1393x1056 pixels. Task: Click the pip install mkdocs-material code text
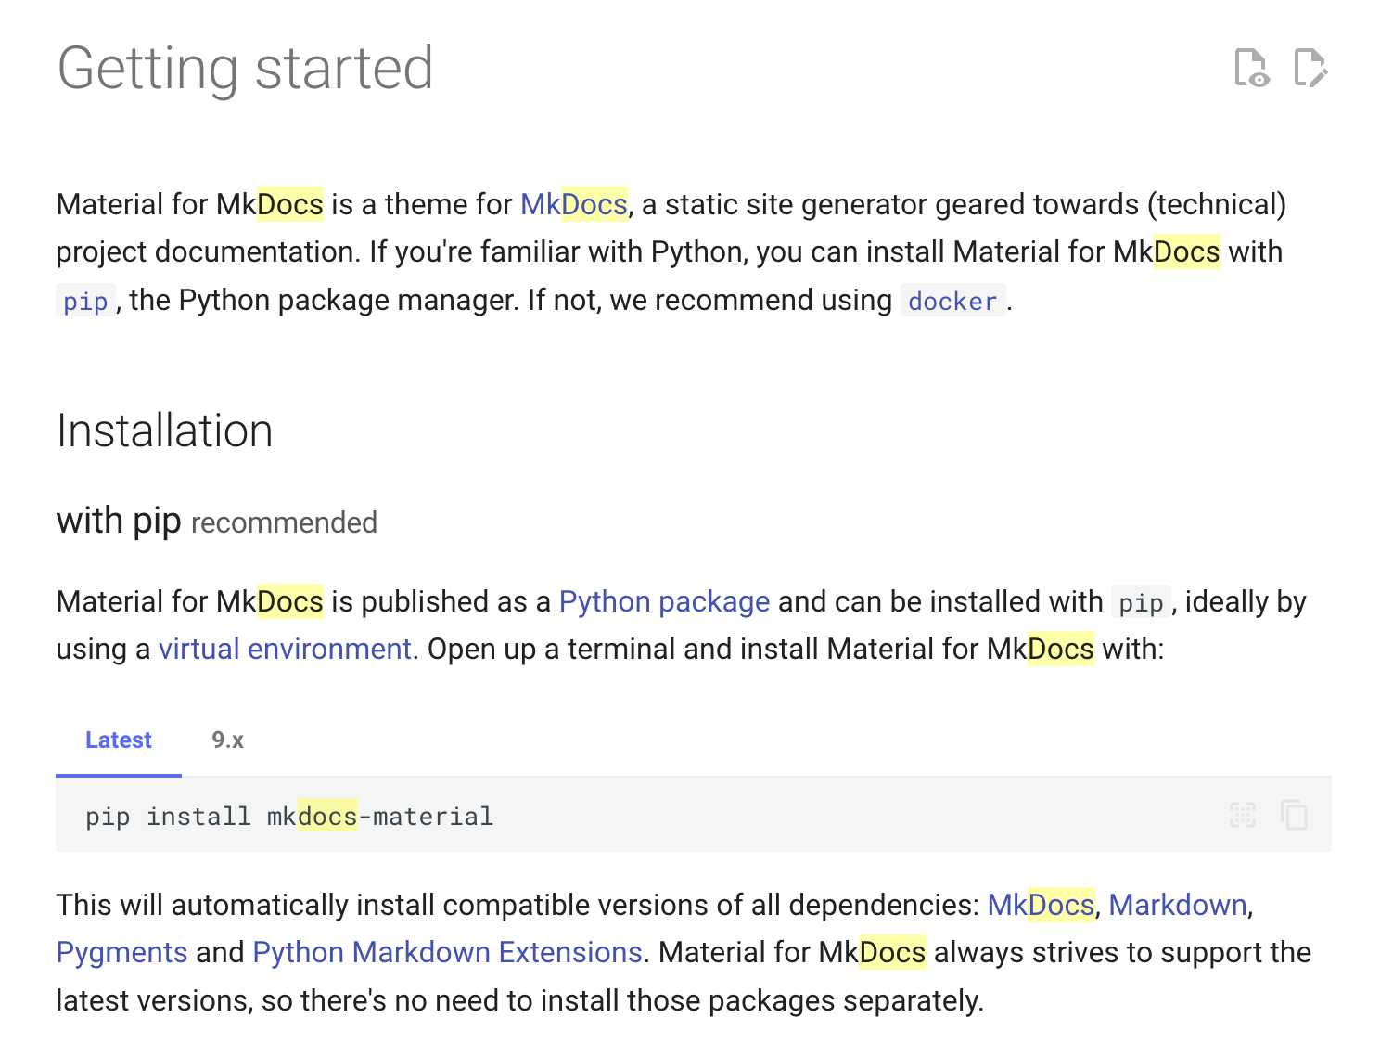point(289,817)
